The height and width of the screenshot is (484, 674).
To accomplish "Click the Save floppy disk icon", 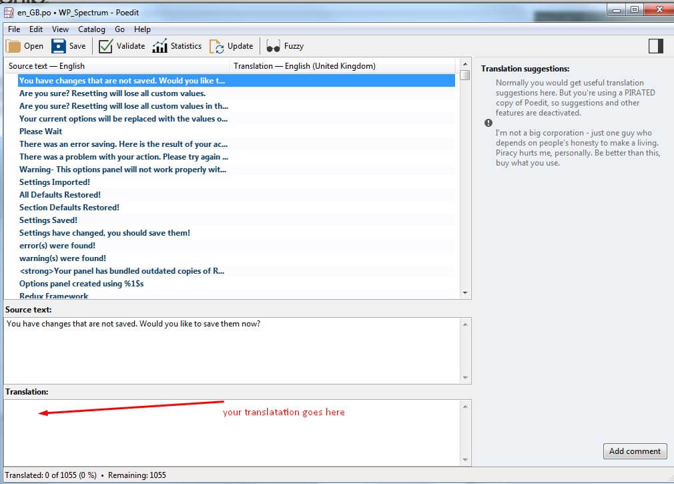I will point(59,46).
